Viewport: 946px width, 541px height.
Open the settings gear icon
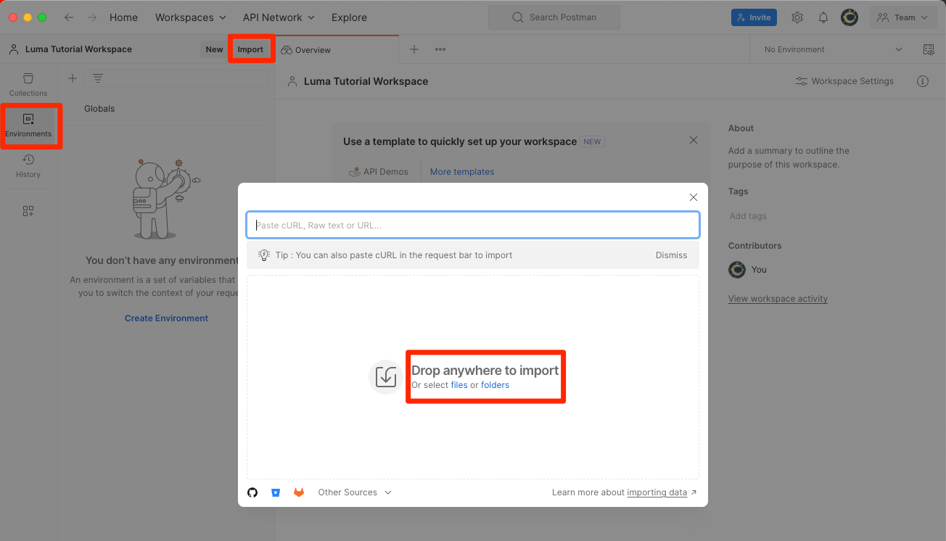click(797, 17)
